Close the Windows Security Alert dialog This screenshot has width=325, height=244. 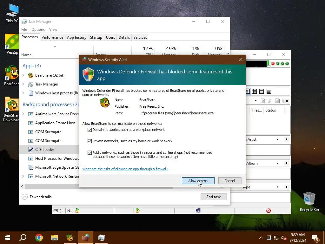[241, 59]
